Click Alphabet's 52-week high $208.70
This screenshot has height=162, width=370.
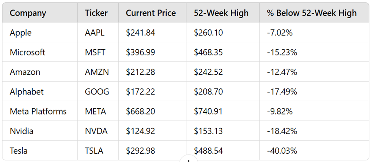[208, 91]
